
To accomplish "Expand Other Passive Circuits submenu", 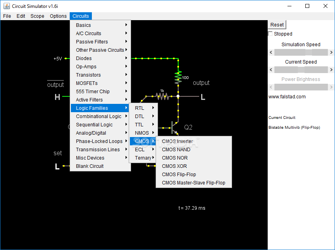I will click(x=100, y=50).
